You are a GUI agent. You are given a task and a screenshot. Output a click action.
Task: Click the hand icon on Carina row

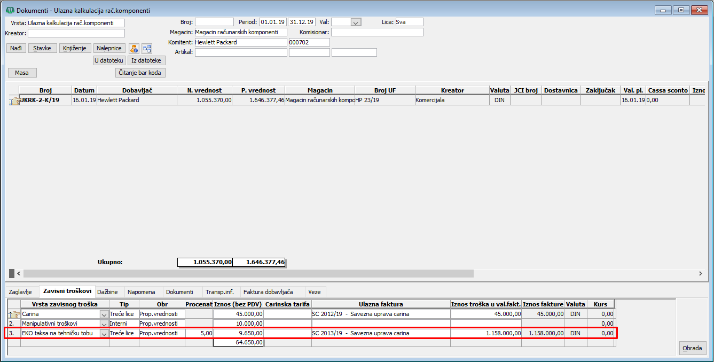point(14,314)
